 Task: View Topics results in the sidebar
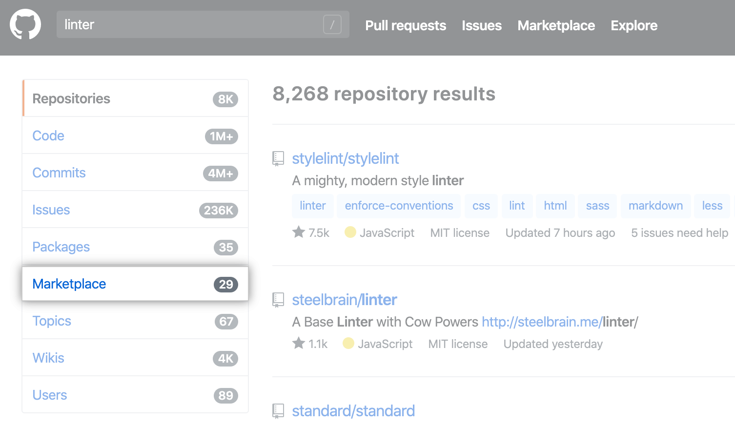(x=52, y=321)
